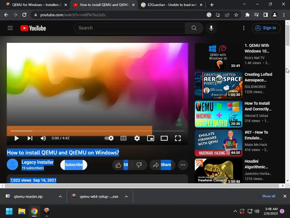Expand options for qtemu-master.zip download
Viewport: 290px width, 218px height.
tap(60, 196)
